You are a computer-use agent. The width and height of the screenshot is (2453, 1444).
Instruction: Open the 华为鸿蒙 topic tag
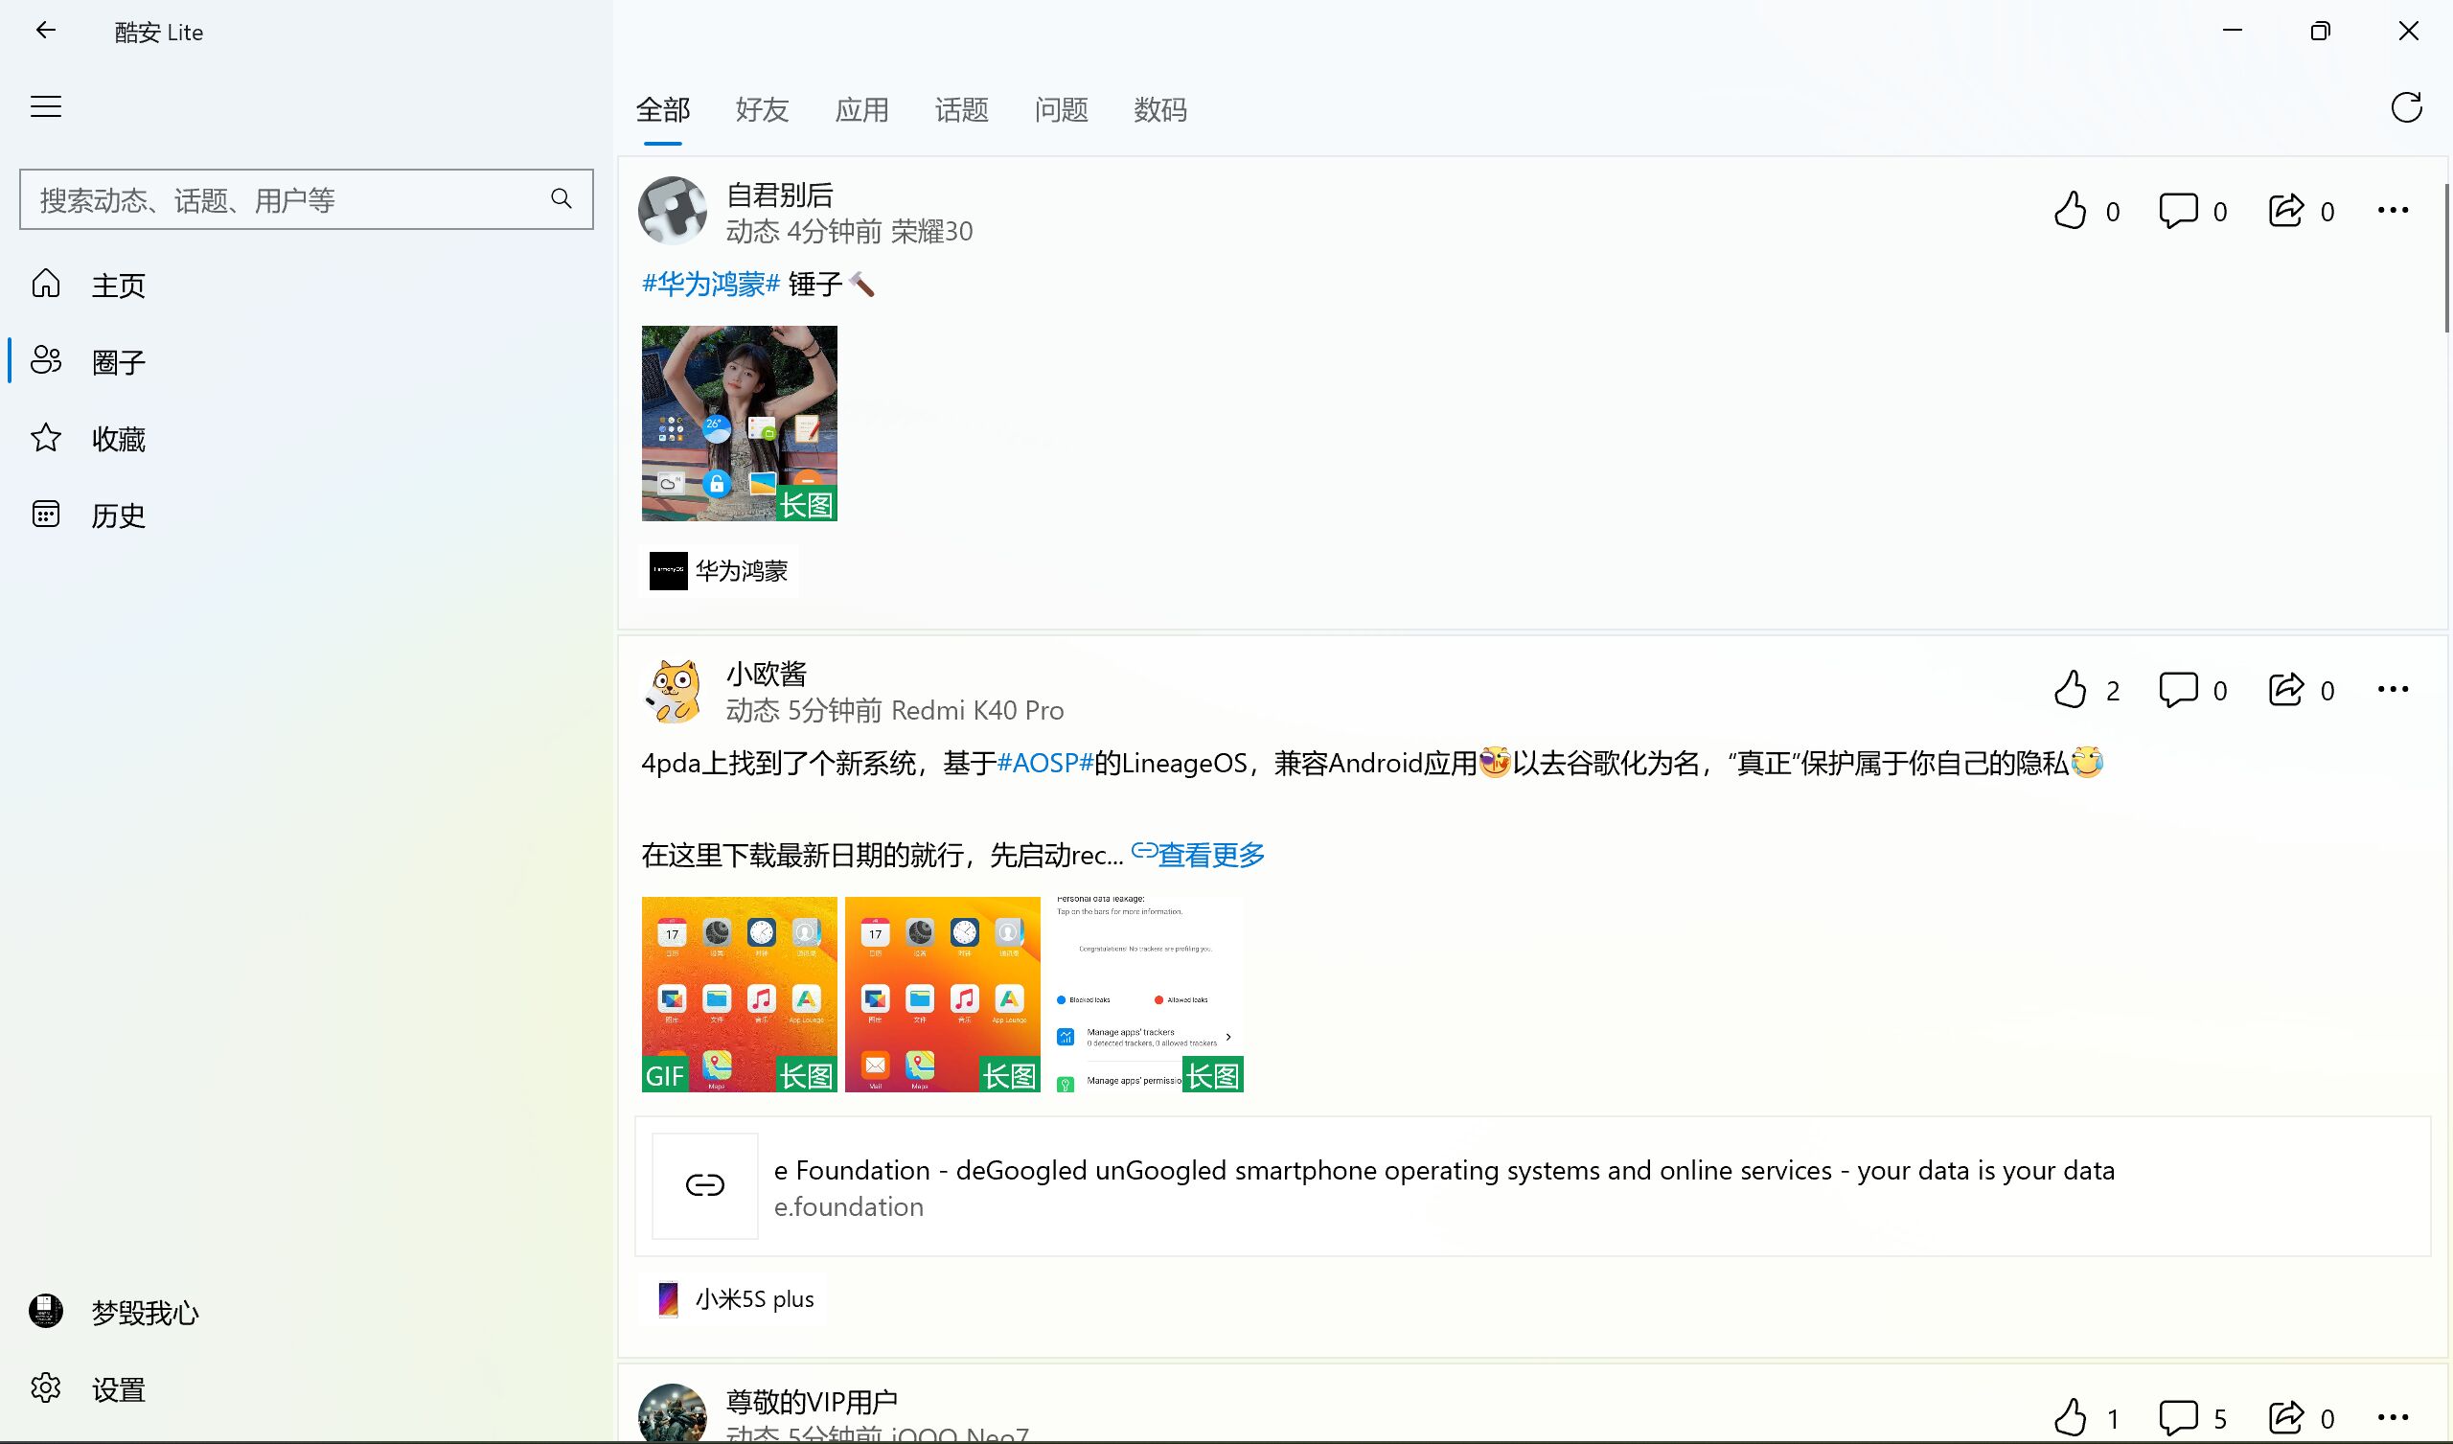[x=719, y=569]
